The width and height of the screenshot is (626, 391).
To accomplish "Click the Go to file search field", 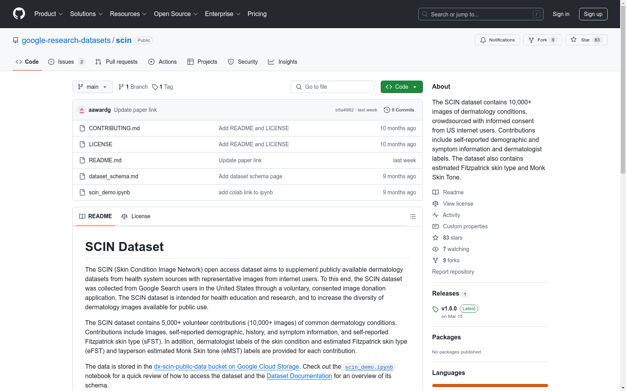I will pyautogui.click(x=333, y=87).
